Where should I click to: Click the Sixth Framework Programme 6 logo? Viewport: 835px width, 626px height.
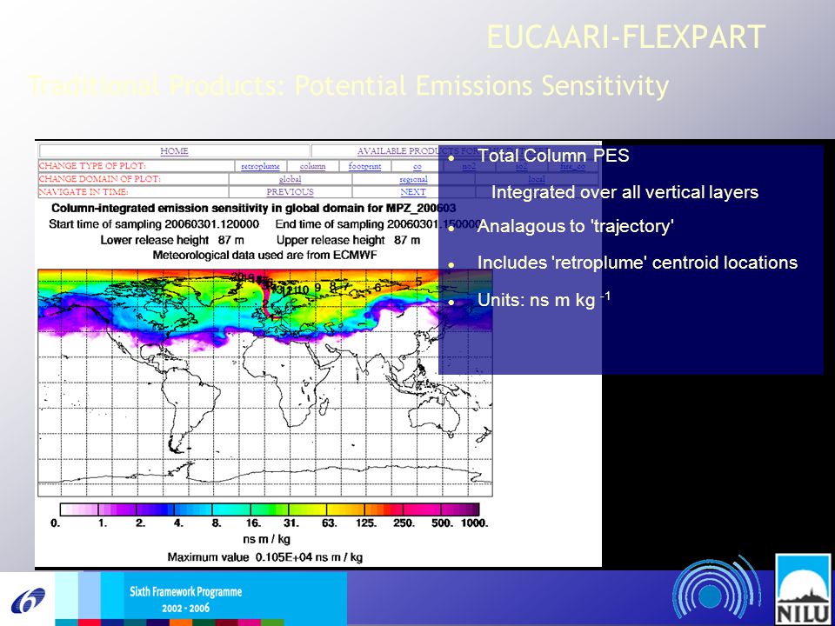coord(28,601)
